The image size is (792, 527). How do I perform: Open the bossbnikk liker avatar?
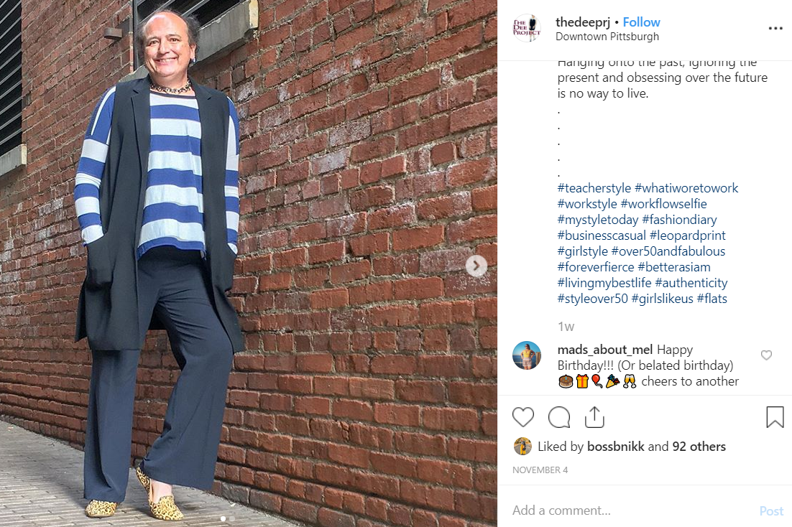(x=522, y=447)
